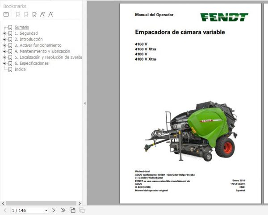Select the 2. Introducción bookmark
Viewport: 268px width, 215px height.
[x=29, y=39]
